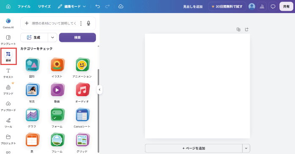
Task: Open the グラフ charts category
Action: click(32, 118)
